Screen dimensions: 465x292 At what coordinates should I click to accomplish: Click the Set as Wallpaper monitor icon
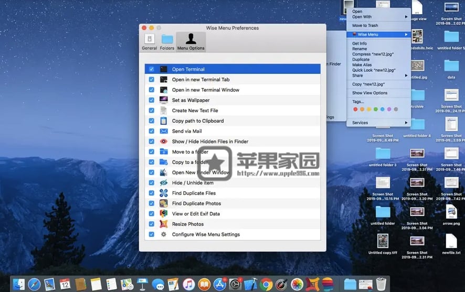coord(163,100)
